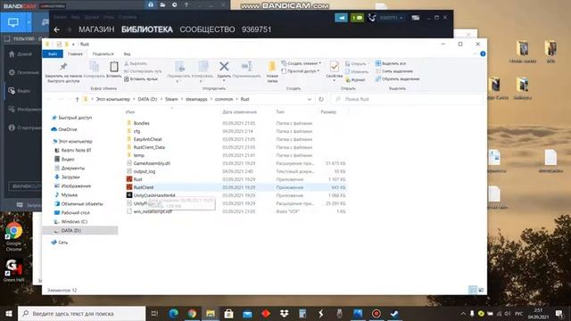Toggle Explorer details view button

pos(473,290)
